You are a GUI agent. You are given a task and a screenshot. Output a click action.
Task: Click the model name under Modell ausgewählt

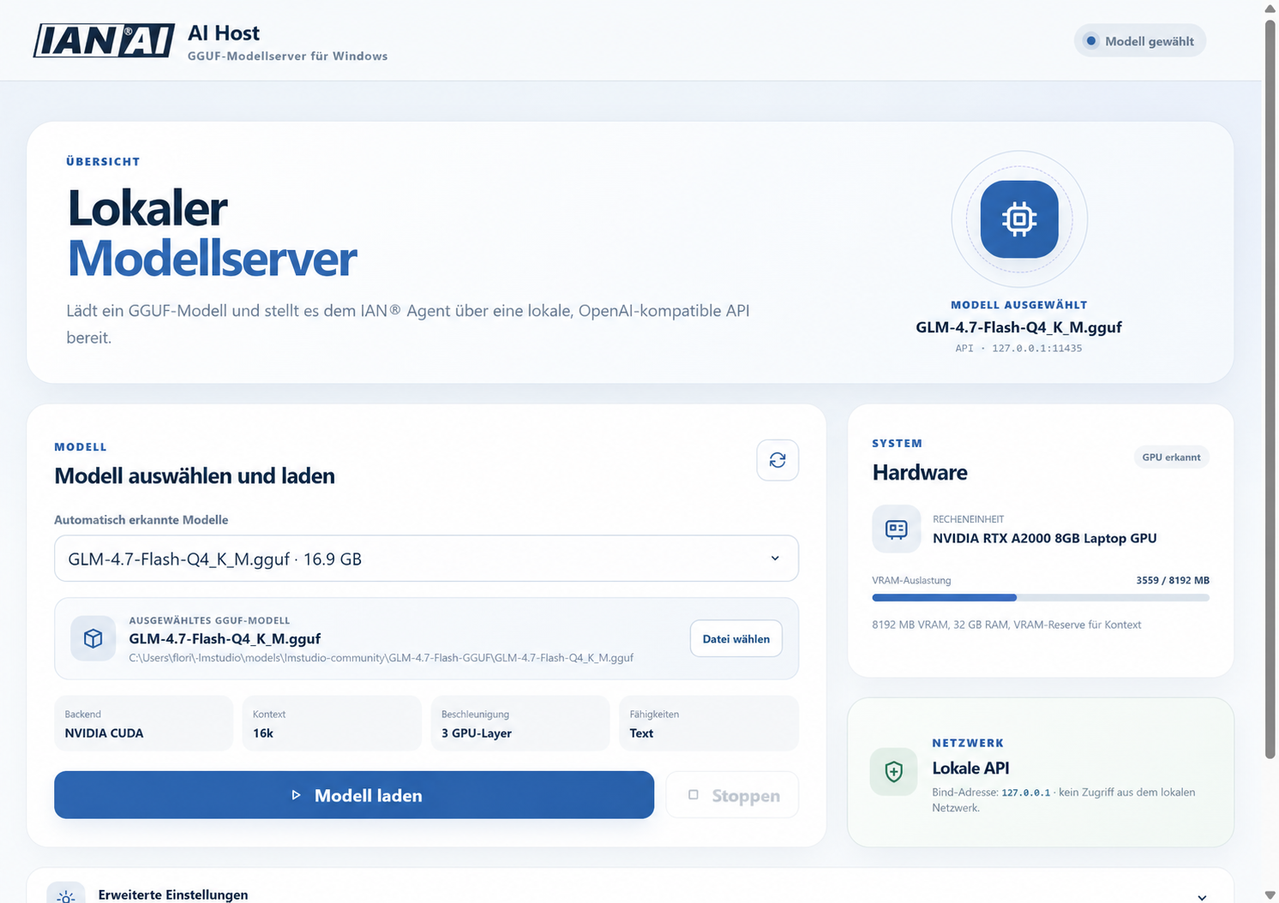[1018, 327]
